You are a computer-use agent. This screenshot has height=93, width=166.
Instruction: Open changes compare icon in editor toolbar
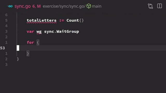tap(150, 6)
